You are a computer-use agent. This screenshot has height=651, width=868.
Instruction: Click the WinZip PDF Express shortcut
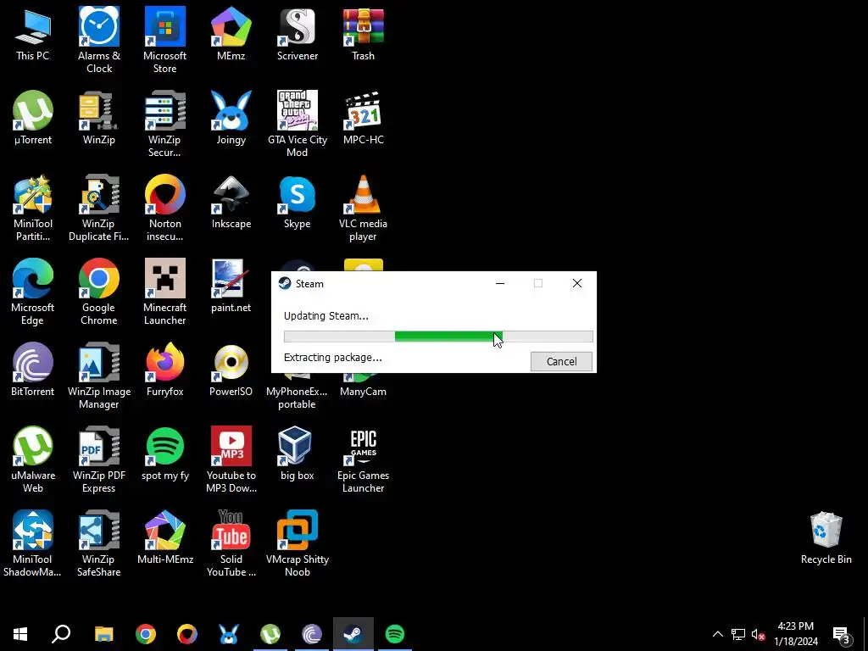(99, 459)
